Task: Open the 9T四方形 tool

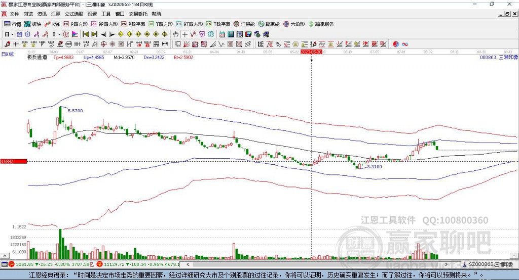Action: point(189,24)
